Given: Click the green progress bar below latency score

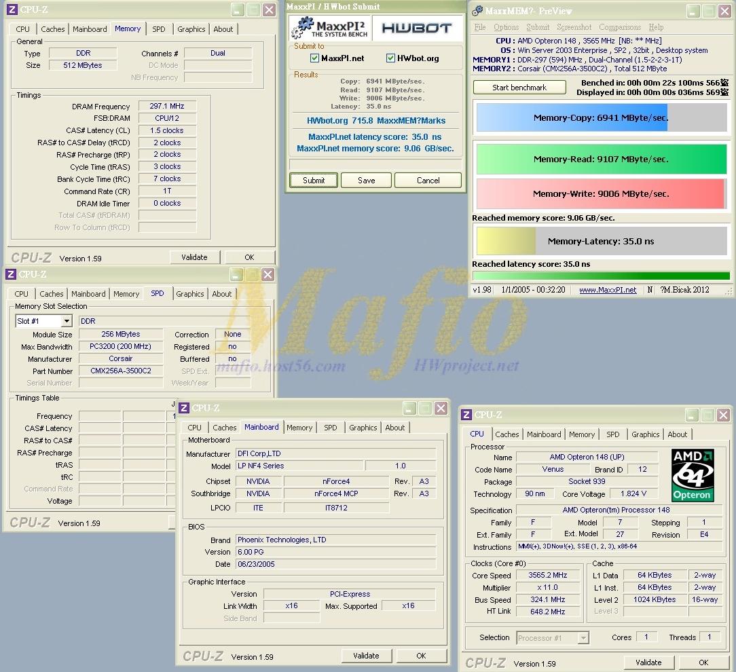Looking at the screenshot, I should coord(602,276).
